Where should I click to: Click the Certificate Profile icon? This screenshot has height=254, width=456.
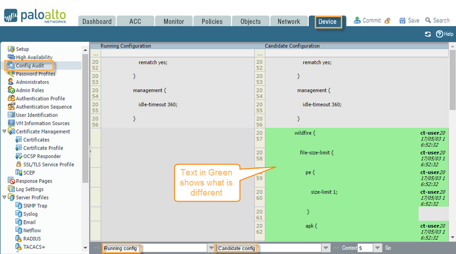[x=19, y=148]
